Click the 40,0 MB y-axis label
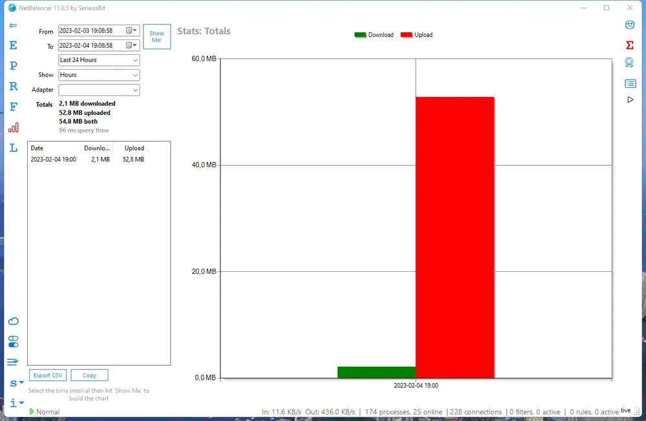The height and width of the screenshot is (421, 646). tap(203, 165)
